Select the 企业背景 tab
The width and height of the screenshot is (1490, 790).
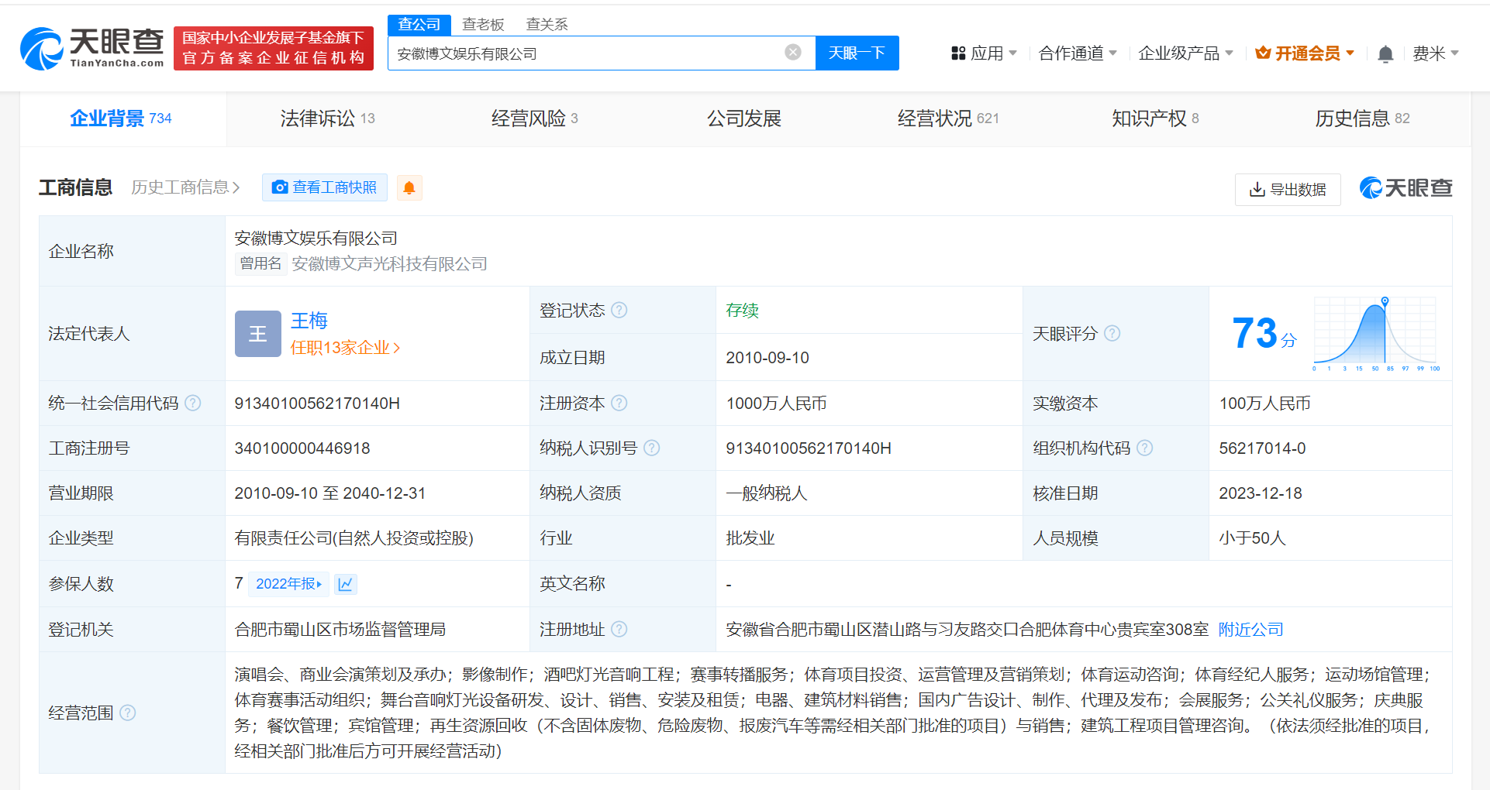click(x=121, y=118)
